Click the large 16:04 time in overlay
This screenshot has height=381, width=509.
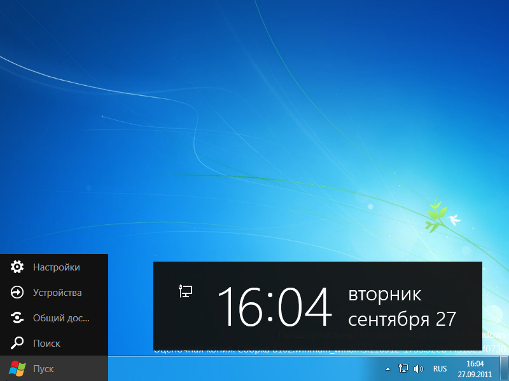pos(275,307)
